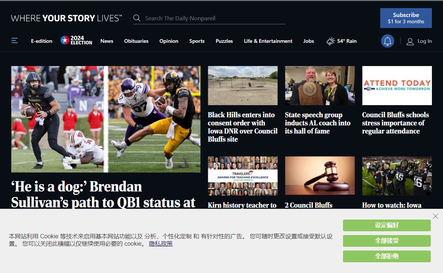This screenshot has height=273, width=443.
Task: Open the E-edition menu item
Action: pyautogui.click(x=42, y=41)
